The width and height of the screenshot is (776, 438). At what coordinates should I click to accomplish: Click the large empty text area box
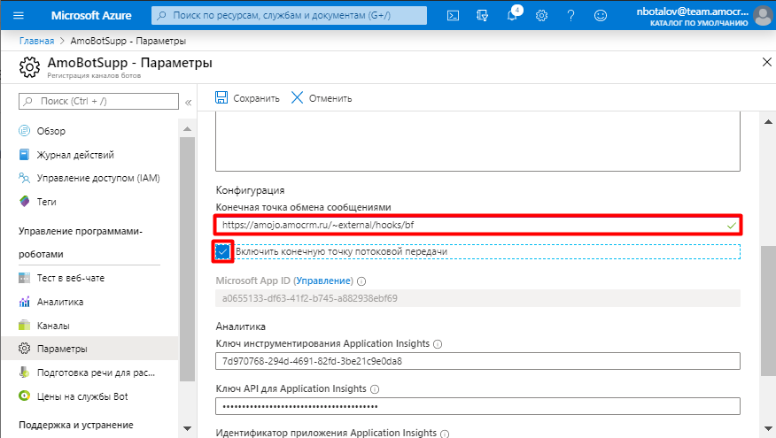(x=477, y=142)
